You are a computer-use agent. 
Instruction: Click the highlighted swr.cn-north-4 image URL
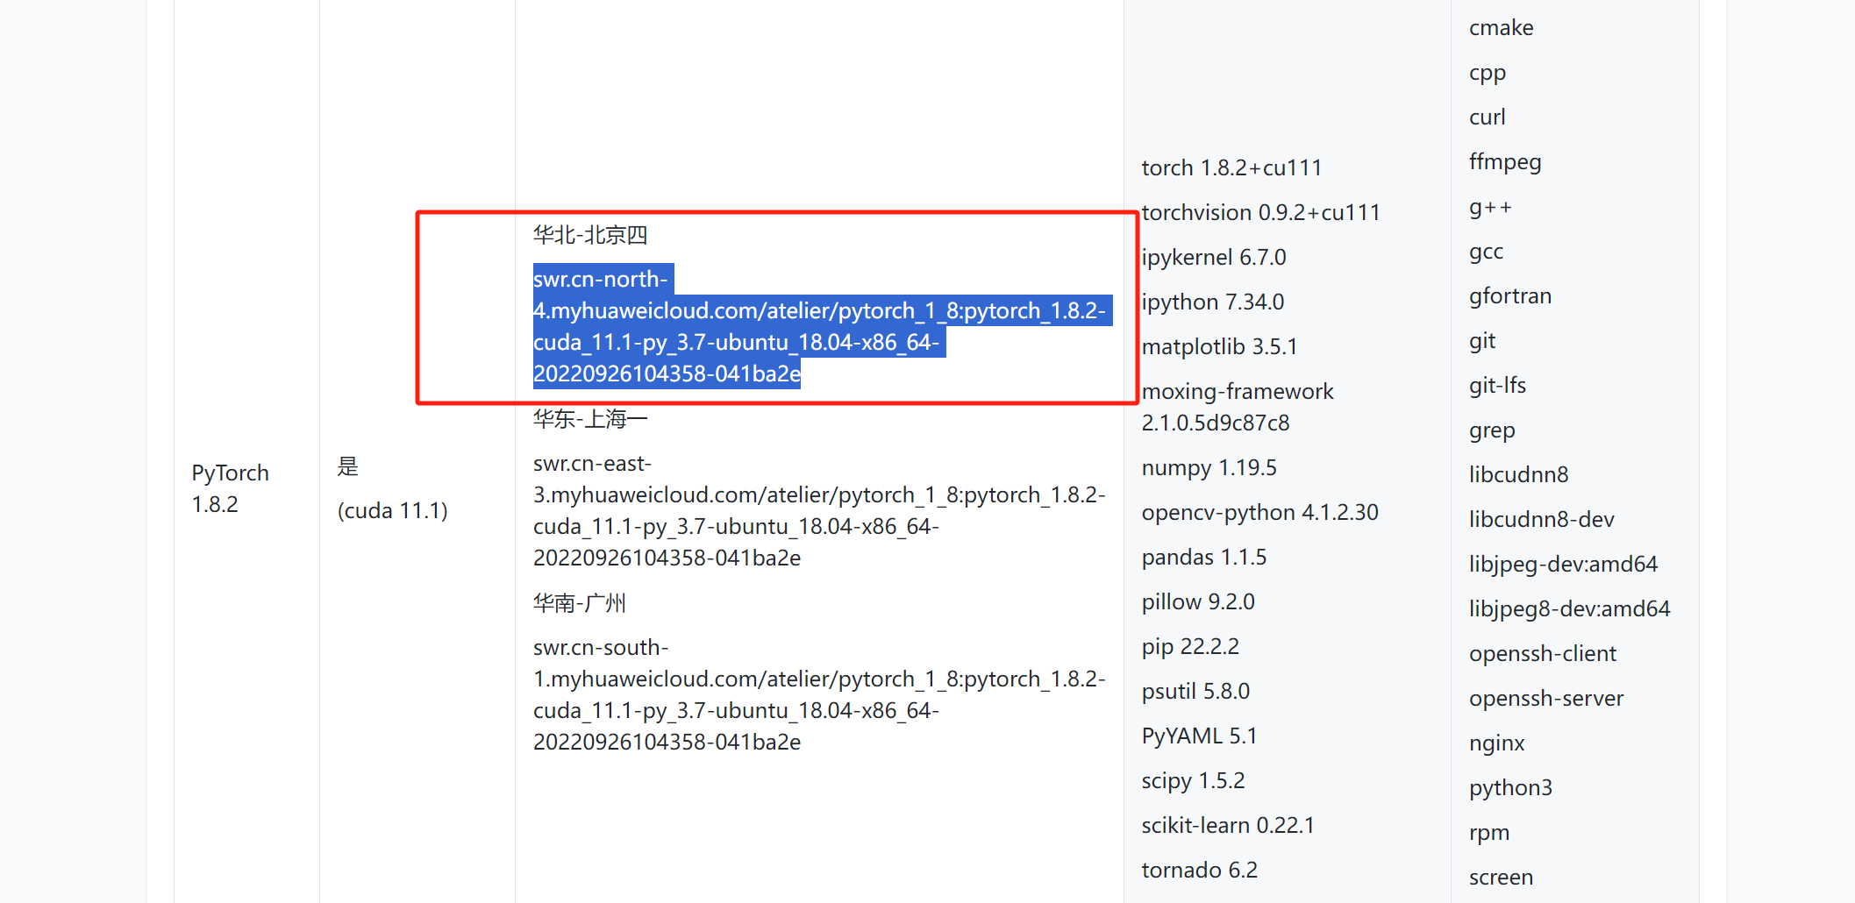pyautogui.click(x=823, y=326)
